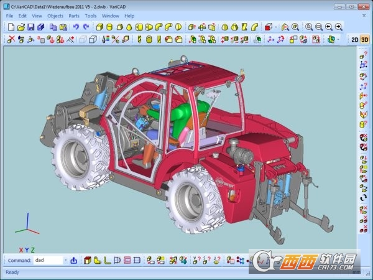Click the Command input field containing 'dad'
Screen dimensions: 373x280
tap(48, 260)
